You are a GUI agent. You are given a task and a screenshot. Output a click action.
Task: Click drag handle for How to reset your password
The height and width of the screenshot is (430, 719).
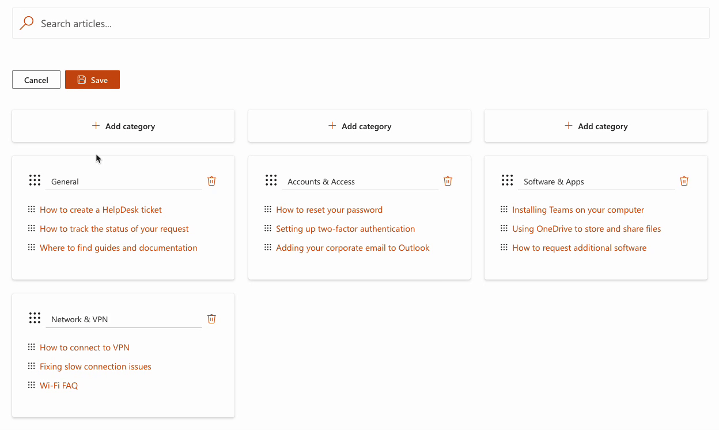click(267, 209)
